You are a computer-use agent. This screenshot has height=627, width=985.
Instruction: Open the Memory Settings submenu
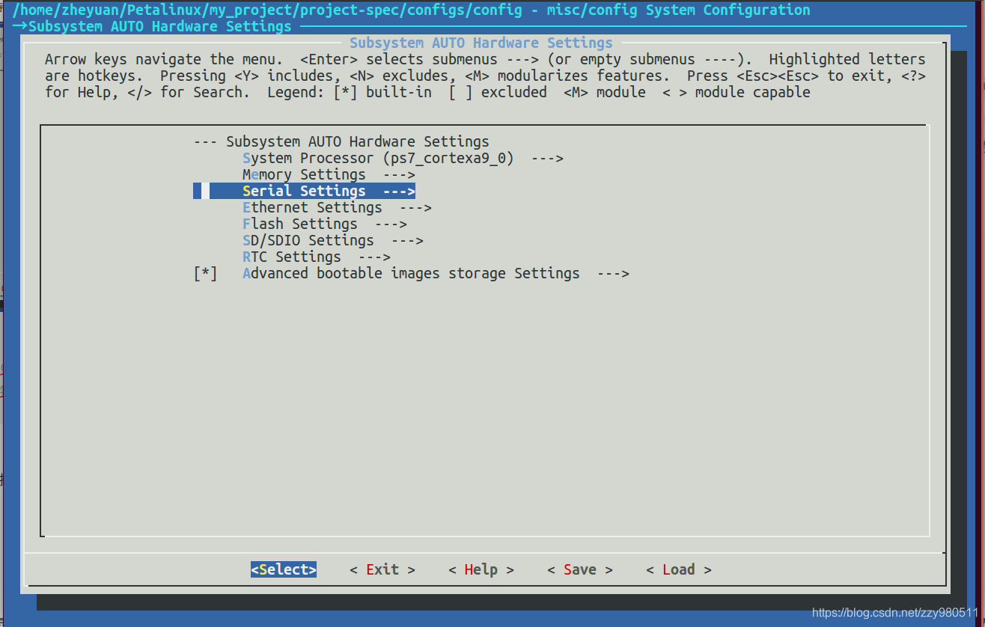(x=329, y=175)
